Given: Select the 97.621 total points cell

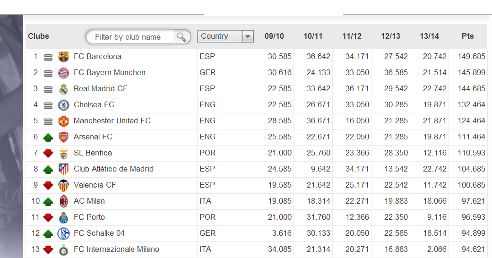Looking at the screenshot, I should coord(468,201).
